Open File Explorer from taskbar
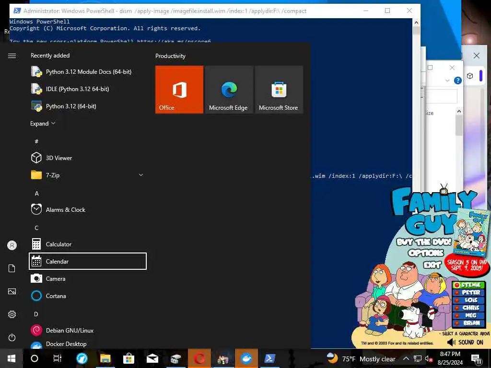 [x=105, y=358]
